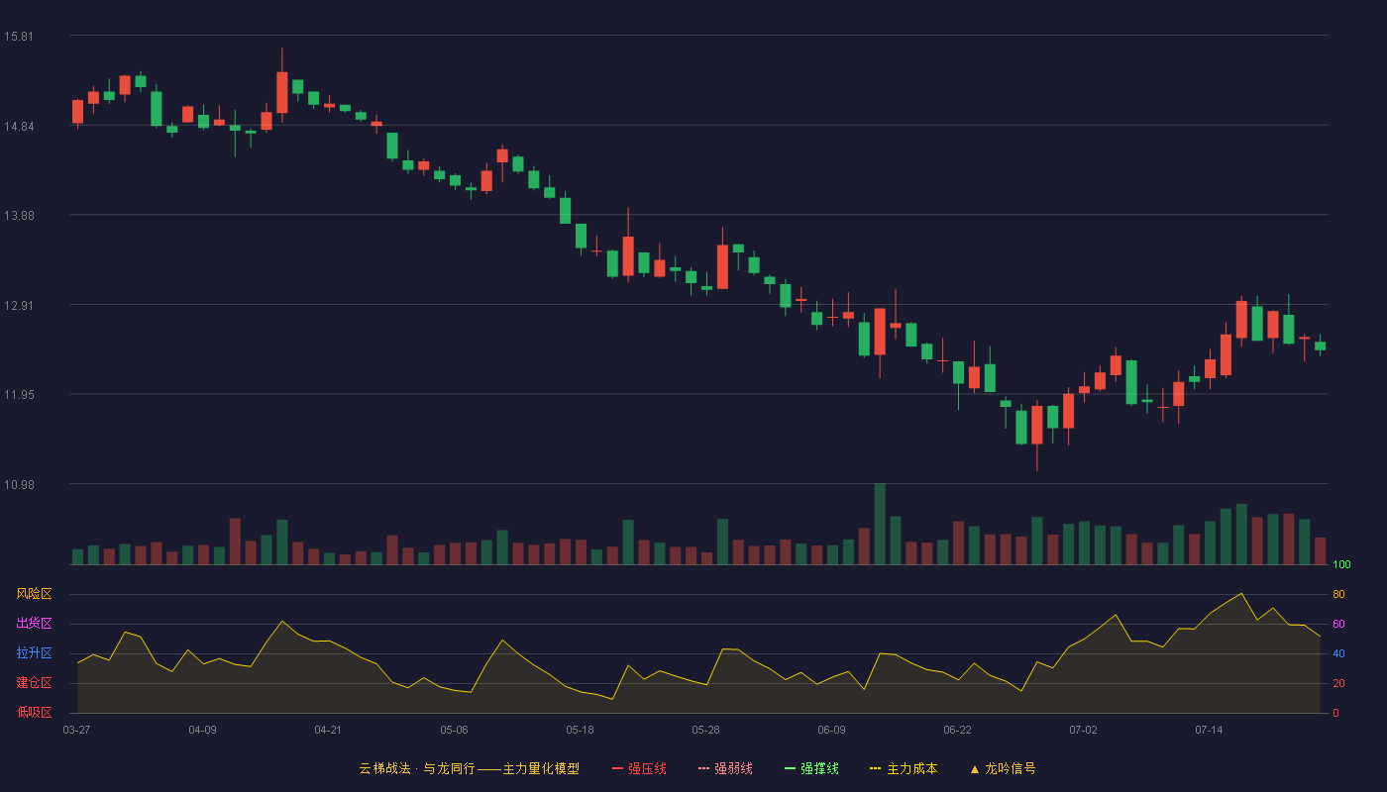Image resolution: width=1387 pixels, height=792 pixels.
Task: Click the 建仓区 zone label
Action: [x=34, y=683]
